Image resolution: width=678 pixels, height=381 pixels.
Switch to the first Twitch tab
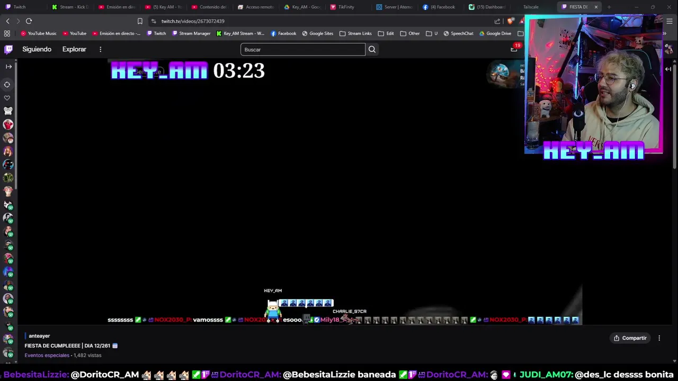coord(21,7)
